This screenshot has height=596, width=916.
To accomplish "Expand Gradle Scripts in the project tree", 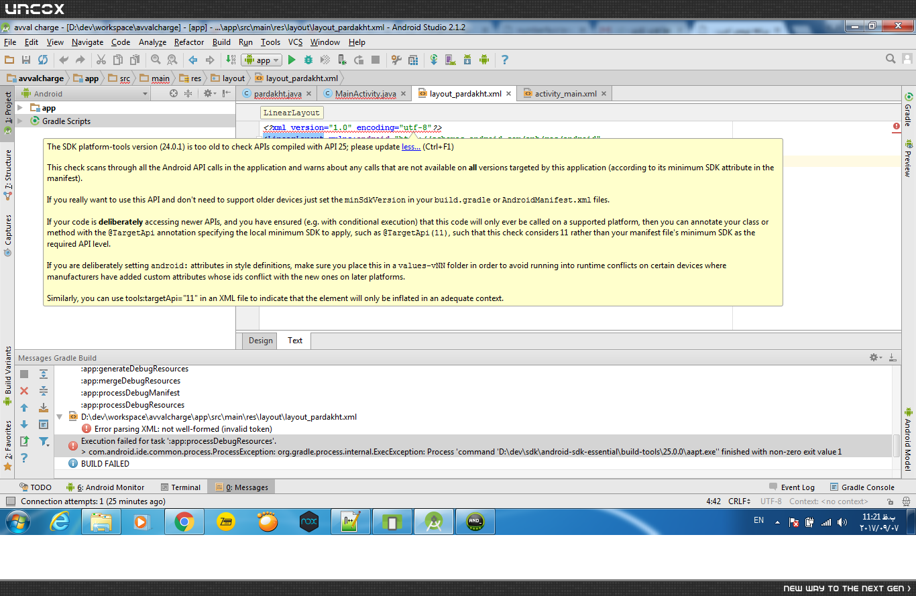I will (x=20, y=121).
